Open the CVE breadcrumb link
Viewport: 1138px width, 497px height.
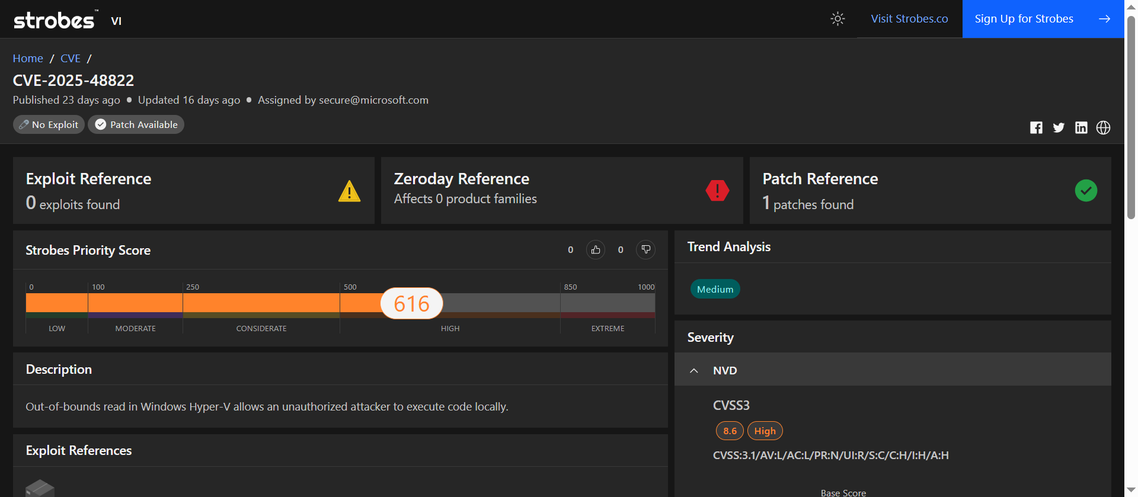coord(71,59)
